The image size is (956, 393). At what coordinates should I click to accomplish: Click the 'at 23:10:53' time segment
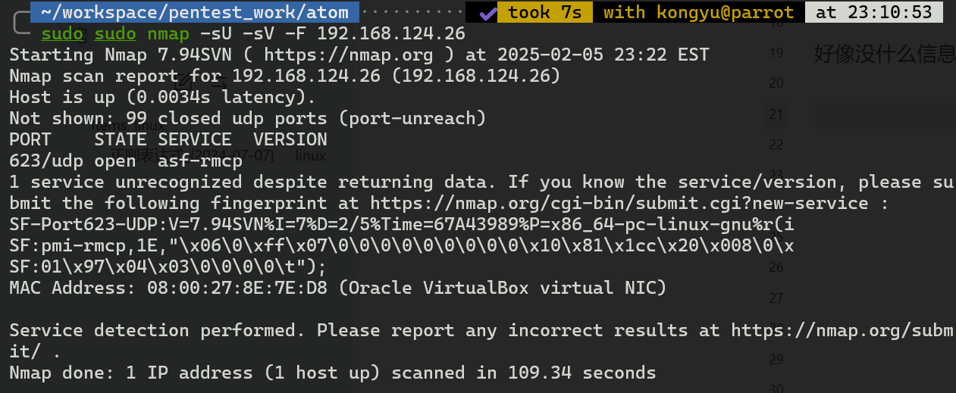(875, 12)
